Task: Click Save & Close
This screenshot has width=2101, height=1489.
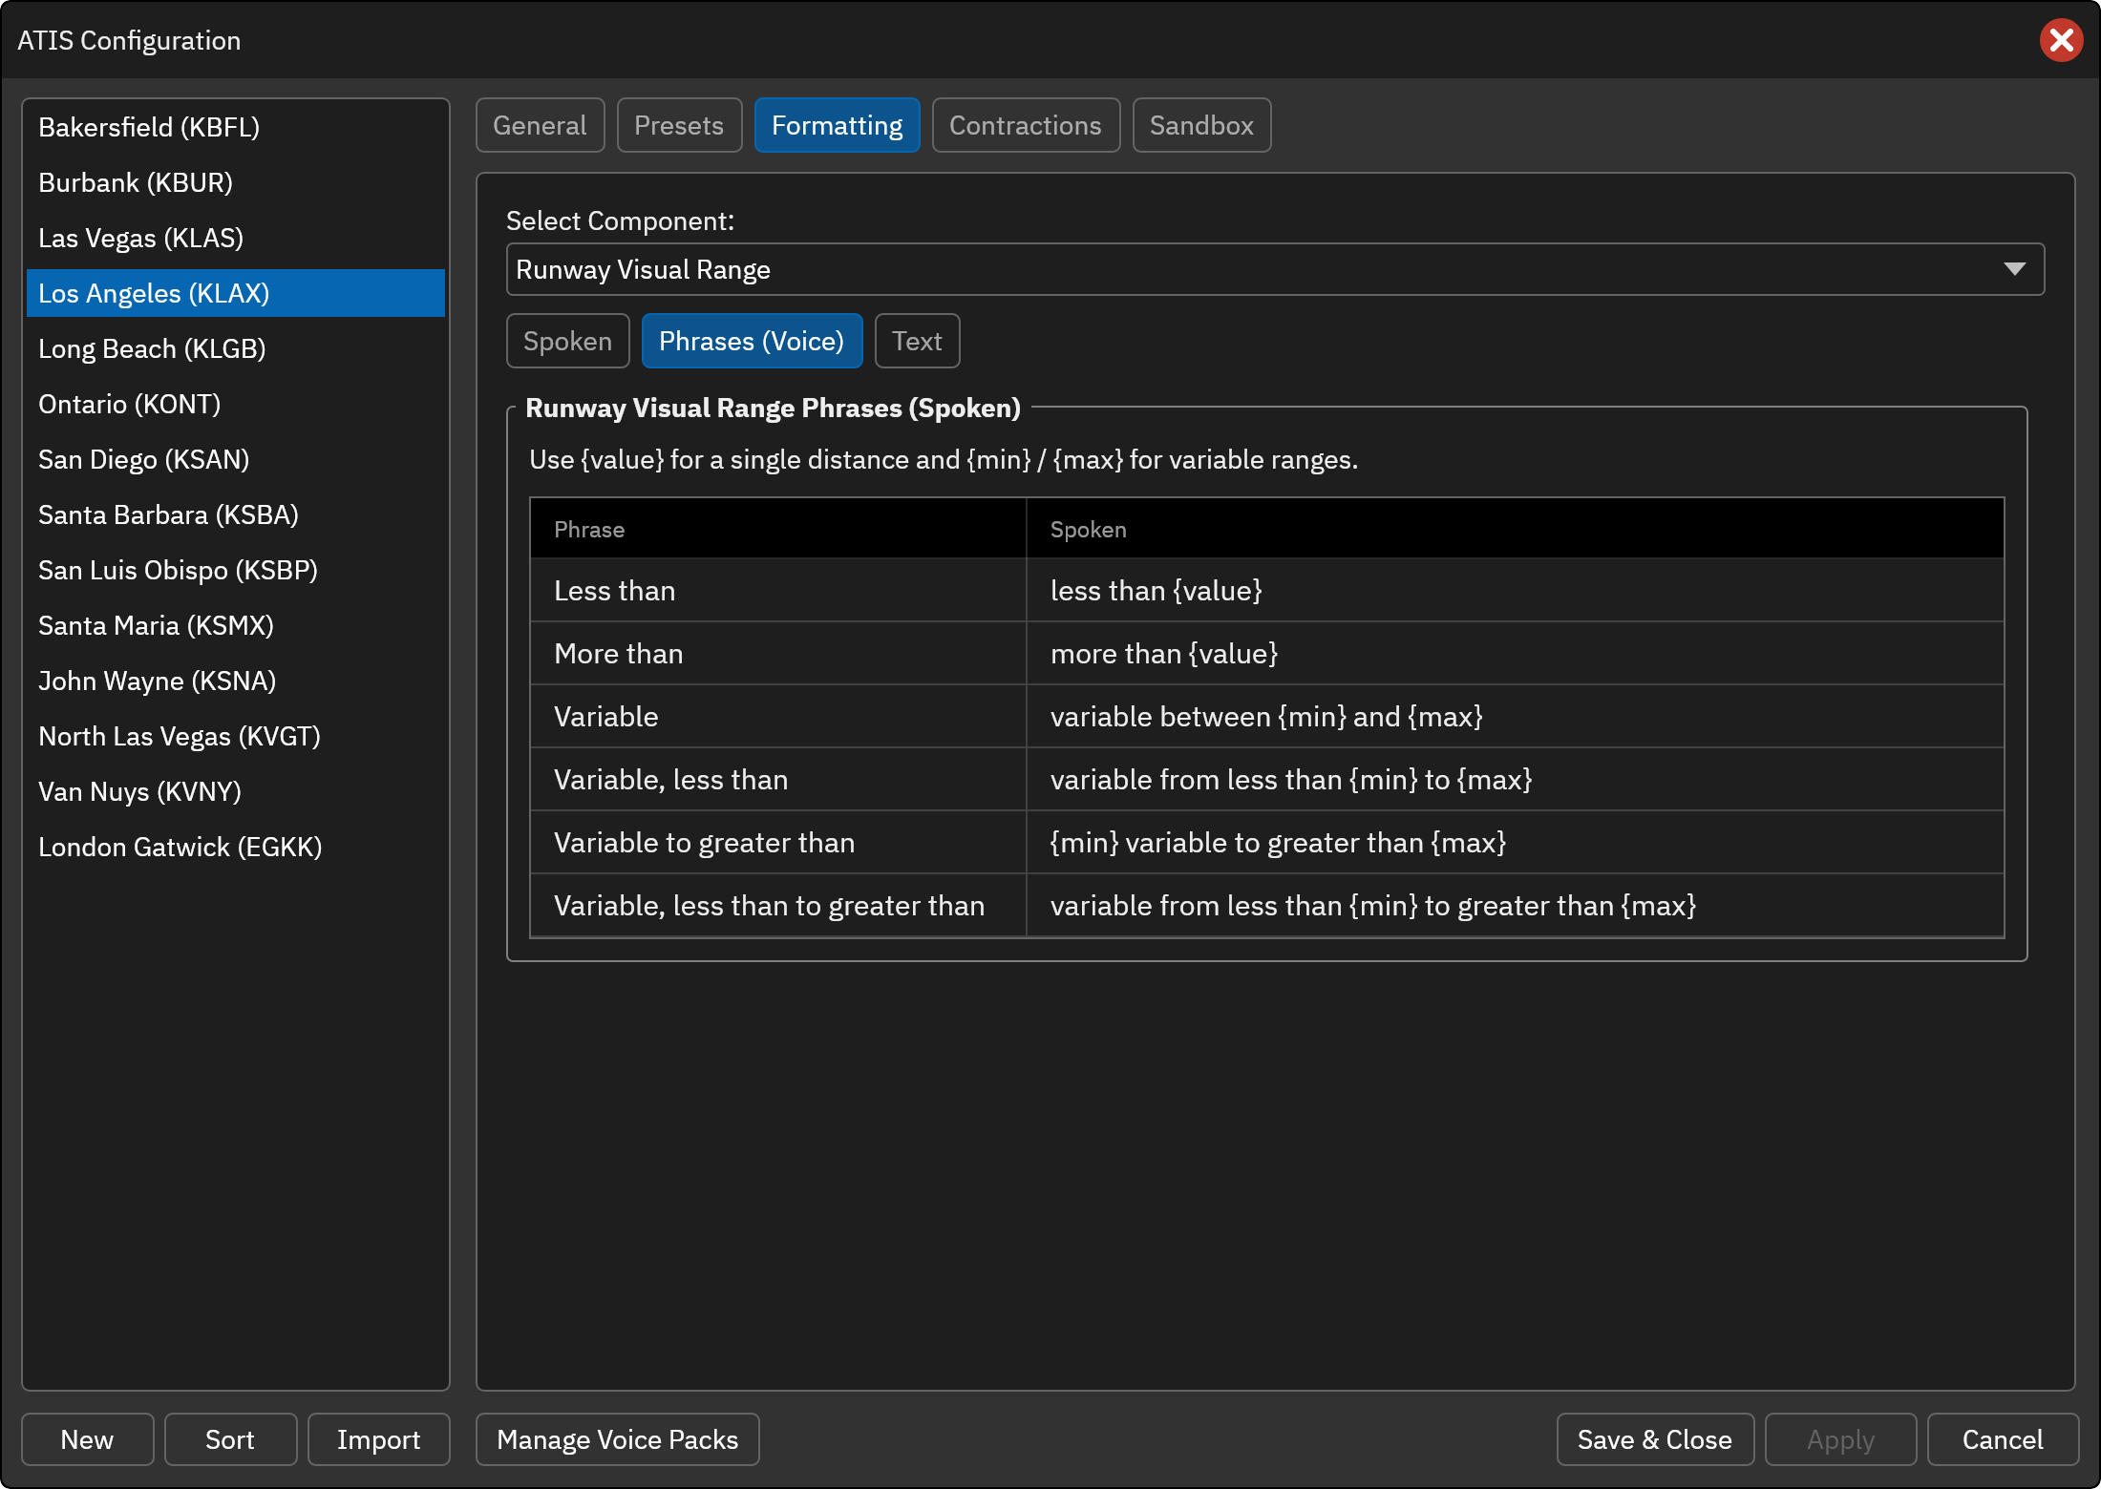Action: 1655,1439
